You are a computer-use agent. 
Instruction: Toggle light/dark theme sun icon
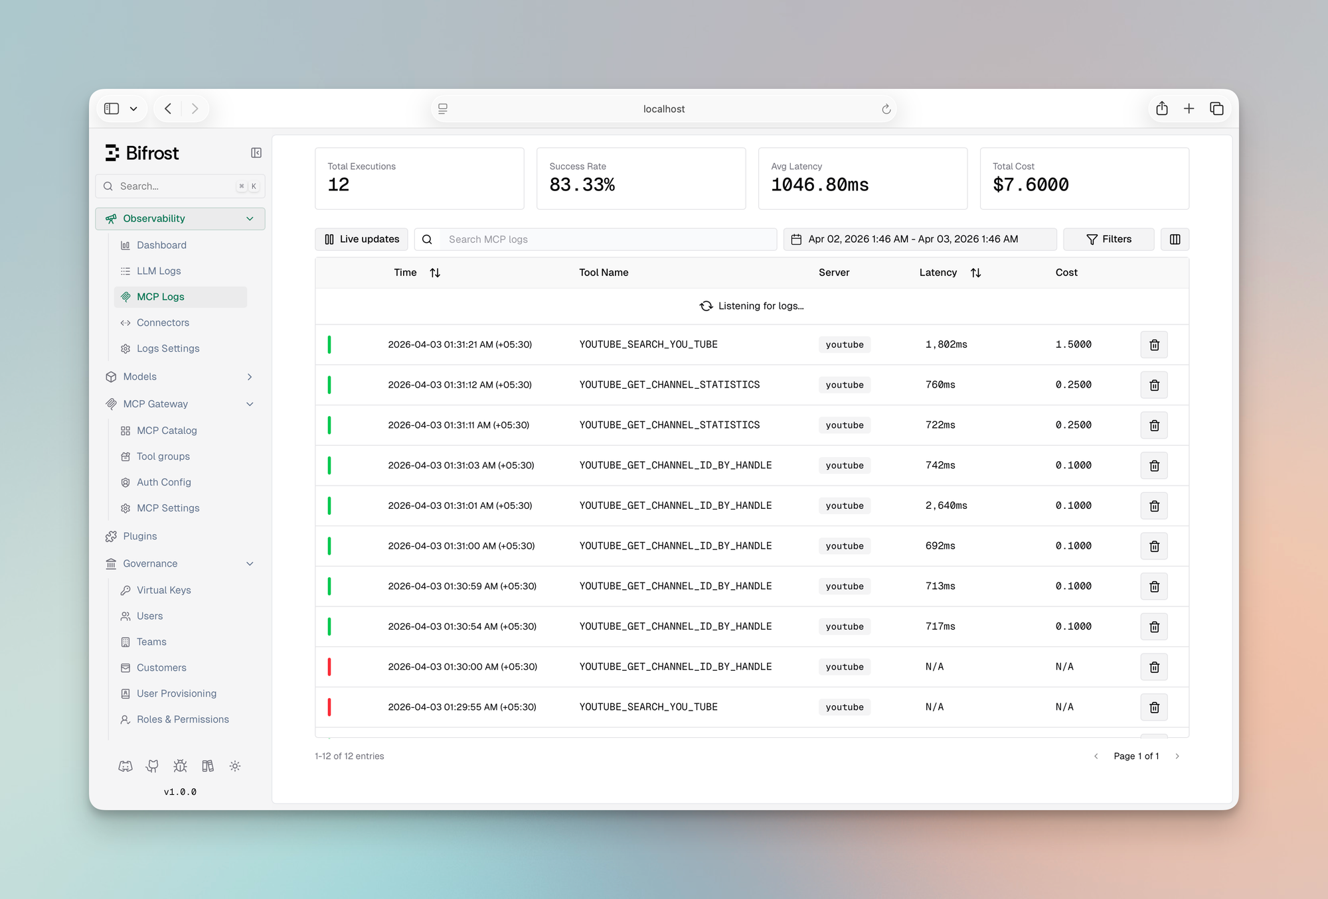point(235,766)
